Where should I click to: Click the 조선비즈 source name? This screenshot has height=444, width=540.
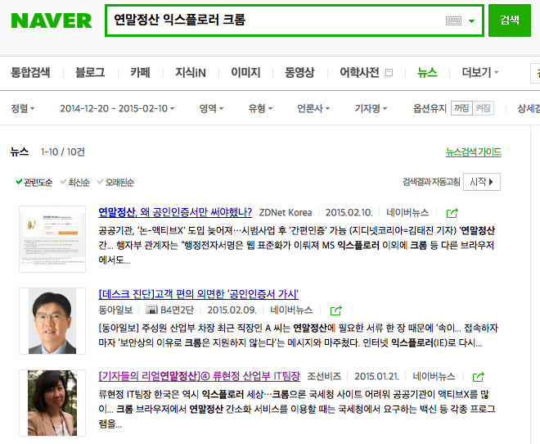pos(324,376)
